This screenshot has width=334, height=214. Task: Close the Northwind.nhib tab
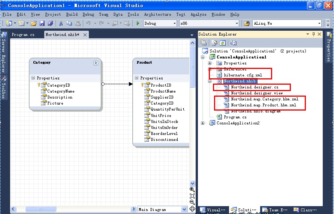pos(85,35)
